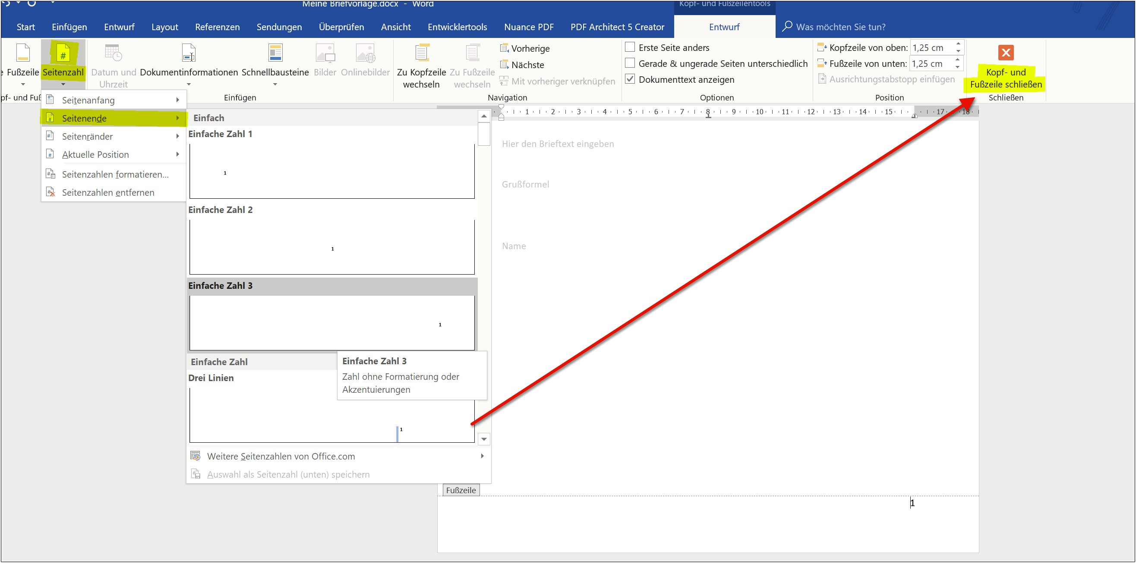Switch to Referenzen tab
1136x563 pixels.
(217, 27)
